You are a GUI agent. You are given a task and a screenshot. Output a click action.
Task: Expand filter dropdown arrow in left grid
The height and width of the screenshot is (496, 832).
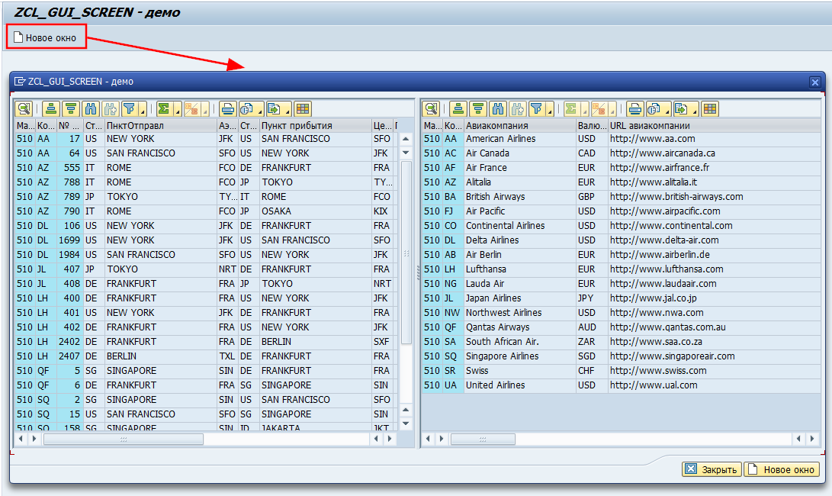[142, 109]
